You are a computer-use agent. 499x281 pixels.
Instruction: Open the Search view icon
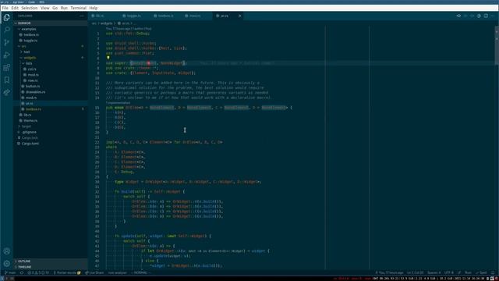tap(7, 30)
